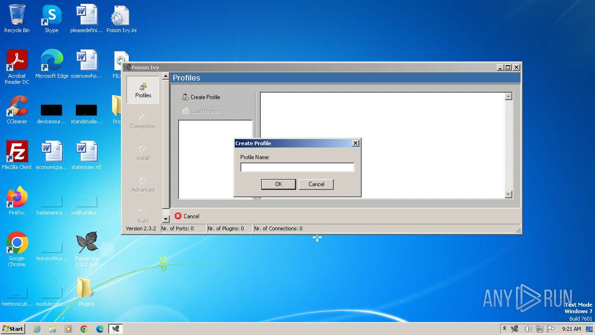
Task: Click the Load Profile option
Action: click(200, 111)
